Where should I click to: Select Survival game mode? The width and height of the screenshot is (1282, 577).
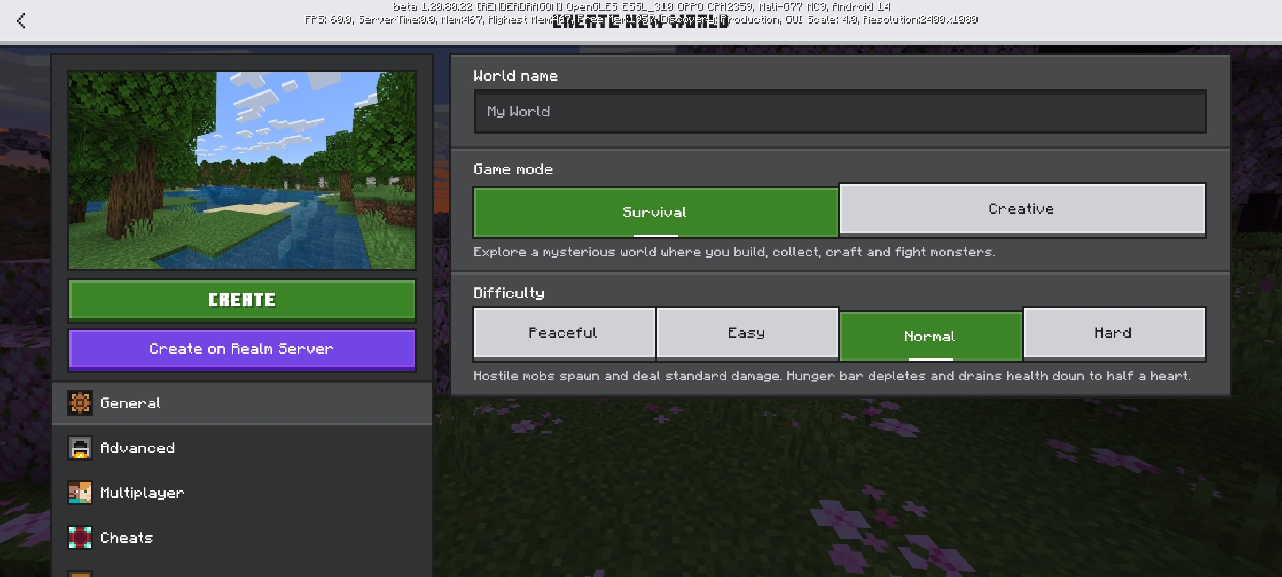click(655, 212)
